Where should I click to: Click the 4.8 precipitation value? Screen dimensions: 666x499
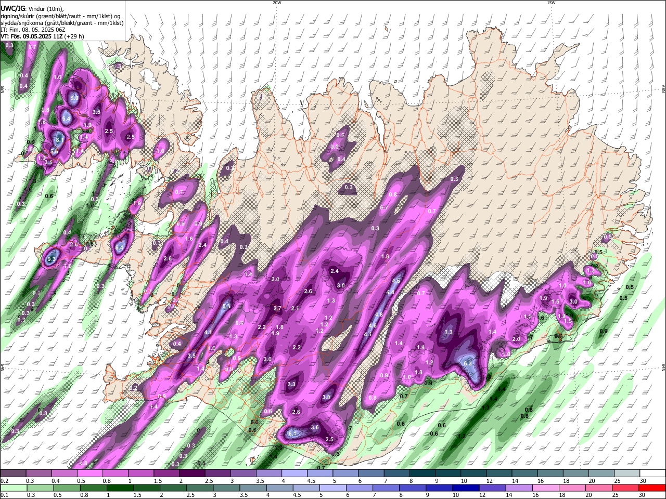[x=379, y=314]
